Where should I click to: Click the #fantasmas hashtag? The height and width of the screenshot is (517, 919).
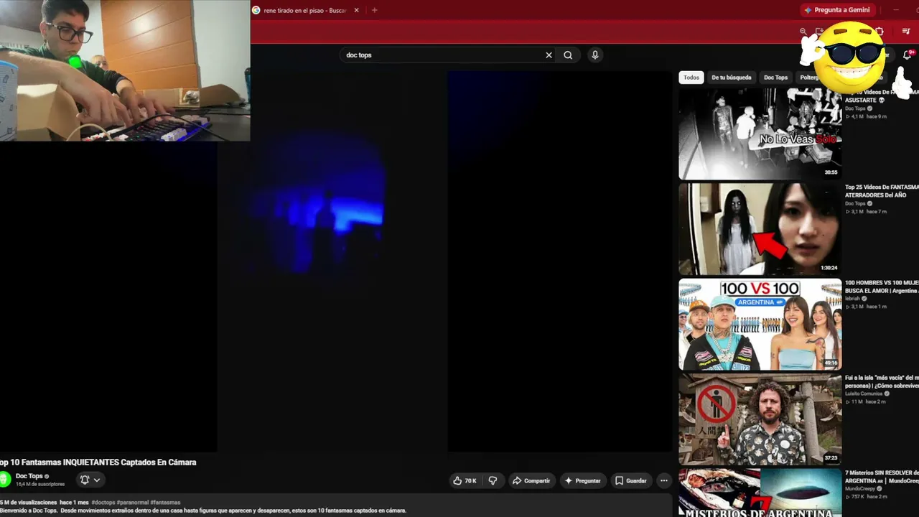tap(165, 503)
